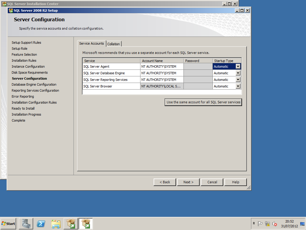Cancel the SQL Server setup
Image resolution: width=306 pixels, height=230 pixels.
(212, 182)
